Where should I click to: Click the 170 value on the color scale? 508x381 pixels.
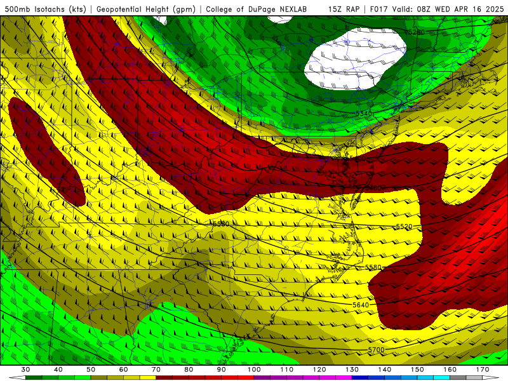(483, 370)
